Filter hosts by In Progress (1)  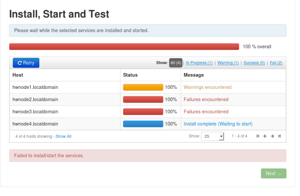point(199,63)
